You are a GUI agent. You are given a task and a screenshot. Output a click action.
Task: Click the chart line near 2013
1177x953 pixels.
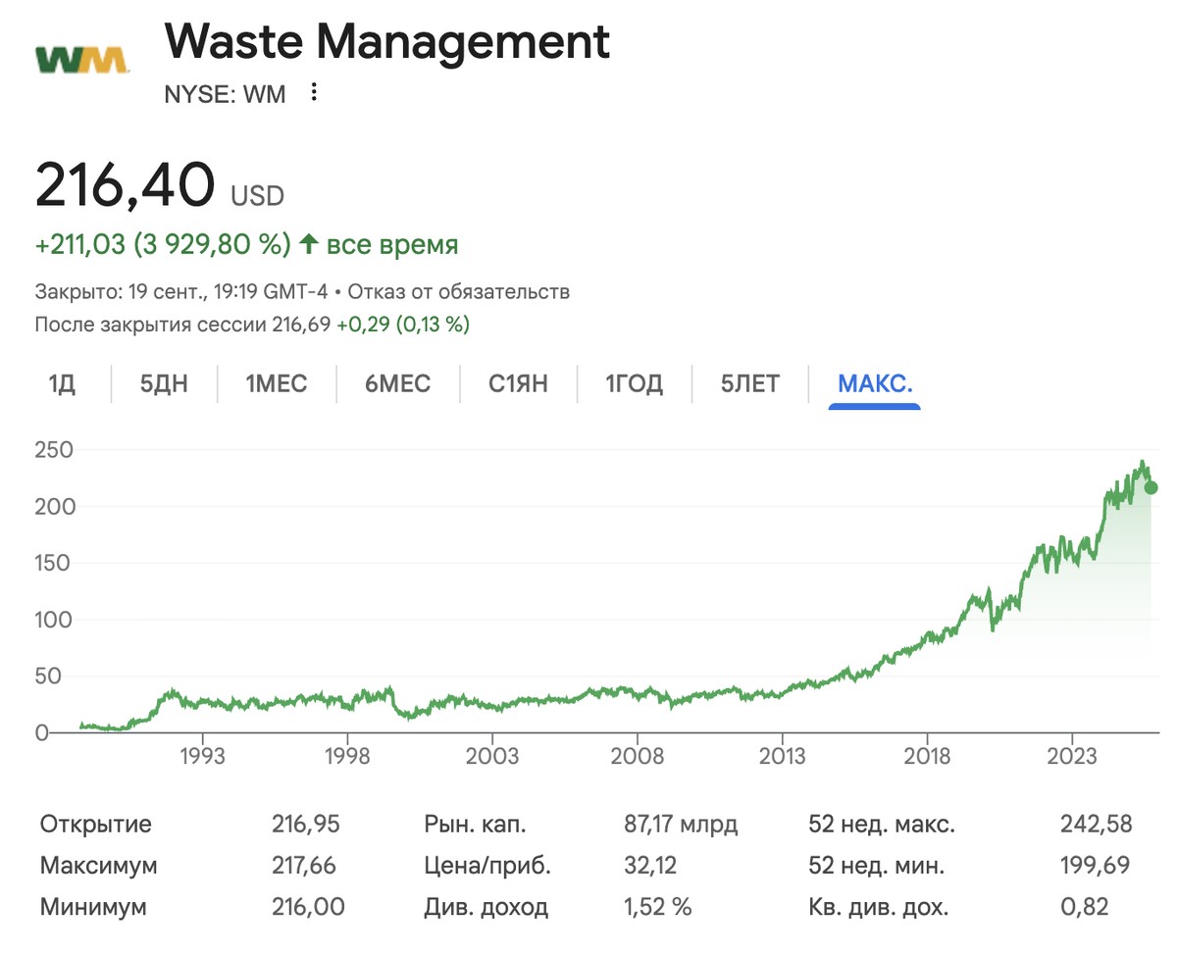coord(782,689)
